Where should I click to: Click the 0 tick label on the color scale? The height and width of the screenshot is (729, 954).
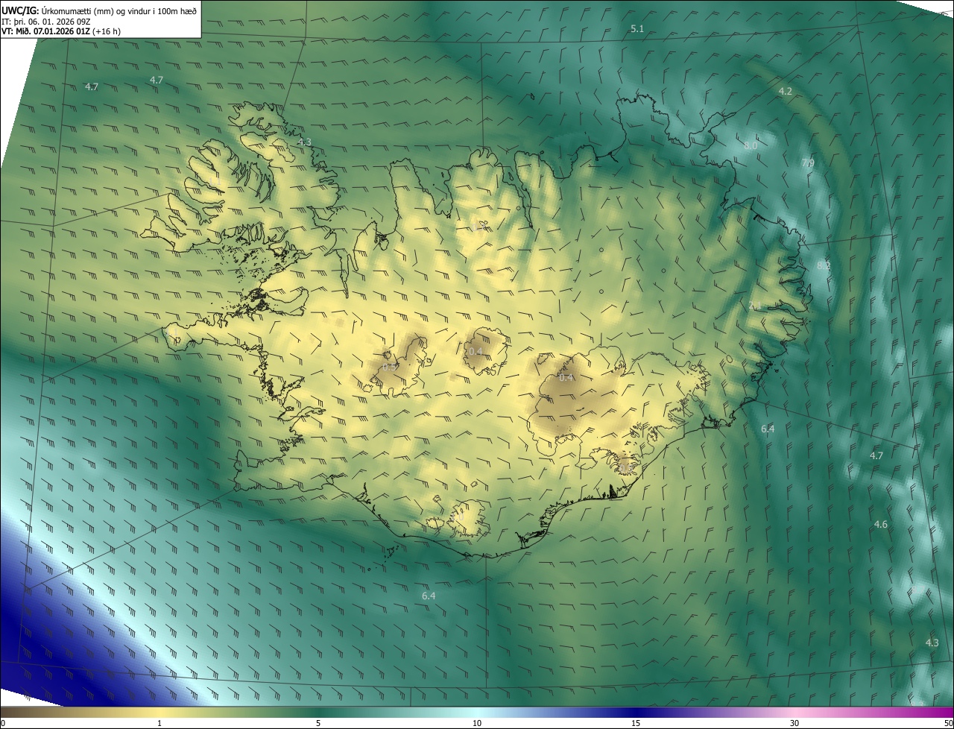(3, 723)
